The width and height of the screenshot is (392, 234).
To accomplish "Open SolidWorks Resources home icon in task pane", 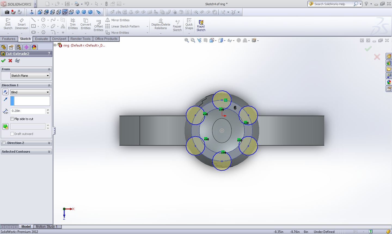I will [x=389, y=56].
